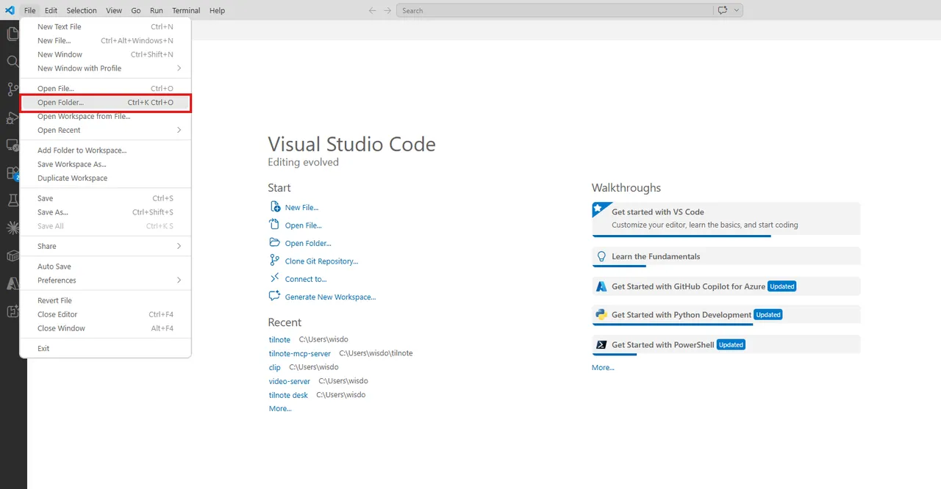
Task: Expand the Open Recent submenu
Action: point(105,130)
